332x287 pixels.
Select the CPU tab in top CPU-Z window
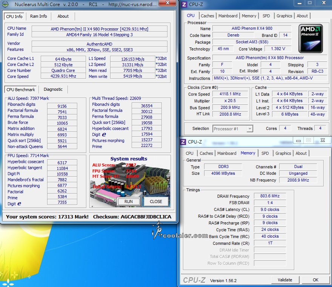click(191, 16)
